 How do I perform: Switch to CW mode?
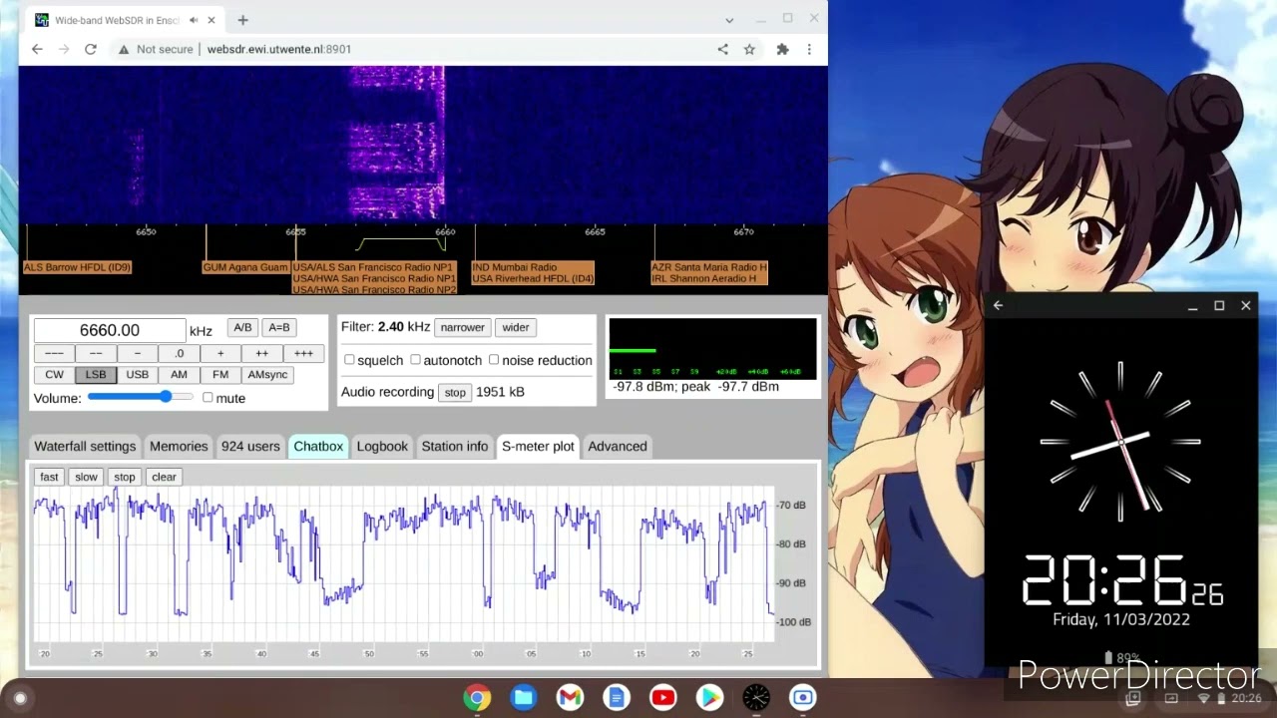(54, 375)
